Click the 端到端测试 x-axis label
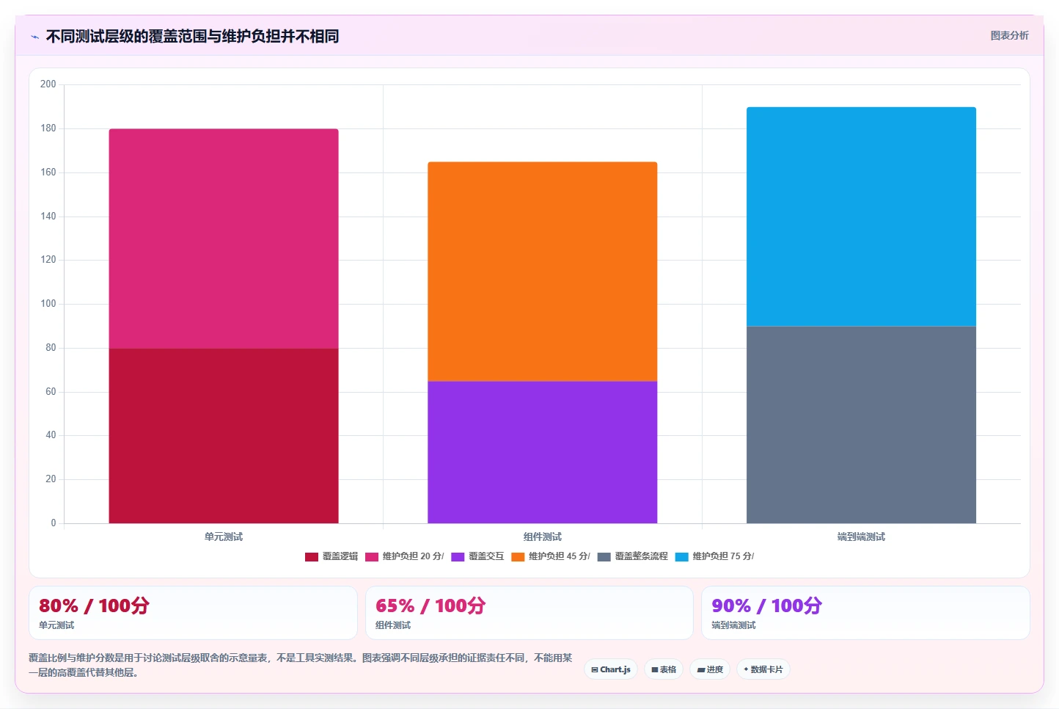1059x709 pixels. tap(861, 537)
